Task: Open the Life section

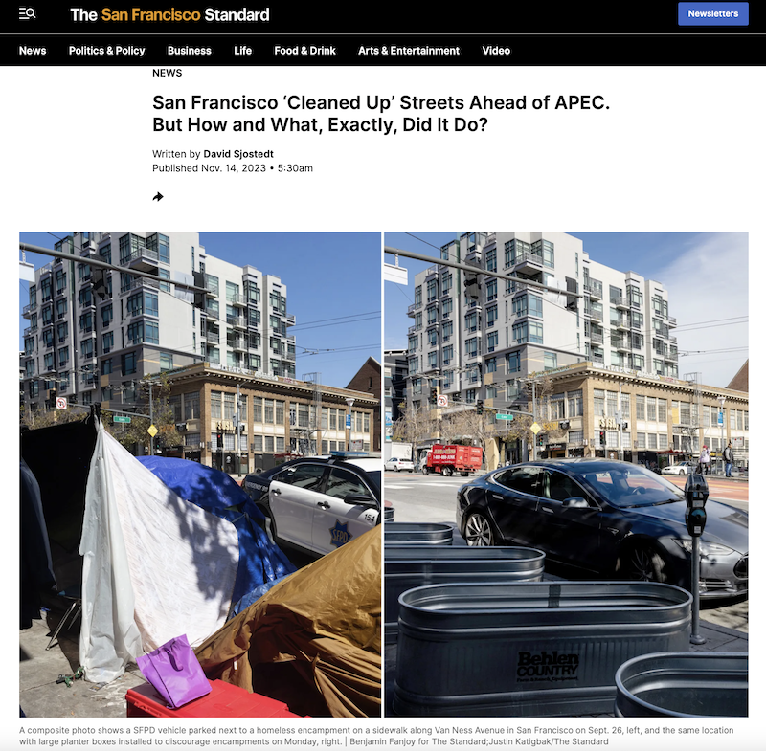Action: (x=242, y=51)
